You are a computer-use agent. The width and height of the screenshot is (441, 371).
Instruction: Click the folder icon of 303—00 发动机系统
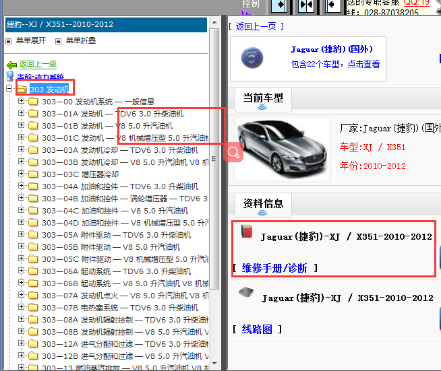(x=33, y=102)
